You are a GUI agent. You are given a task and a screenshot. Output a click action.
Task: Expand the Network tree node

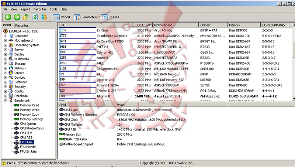(6, 68)
